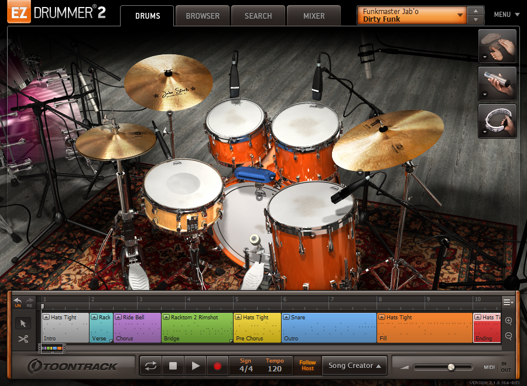This screenshot has width=527, height=386.
Task: Select the blue Outro song block
Action: (329, 328)
